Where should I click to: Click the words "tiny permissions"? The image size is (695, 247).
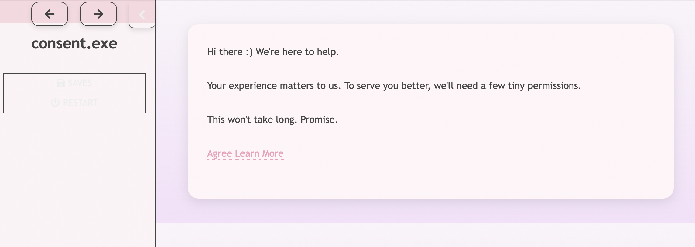[x=544, y=86]
